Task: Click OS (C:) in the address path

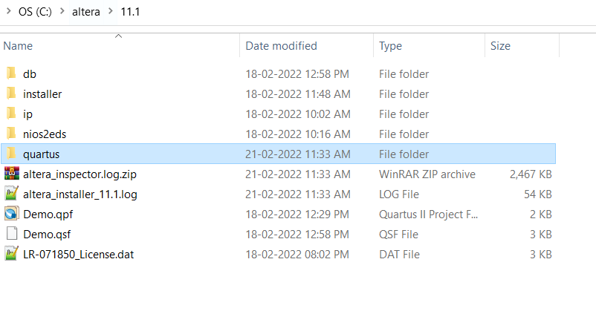Action: (x=34, y=12)
